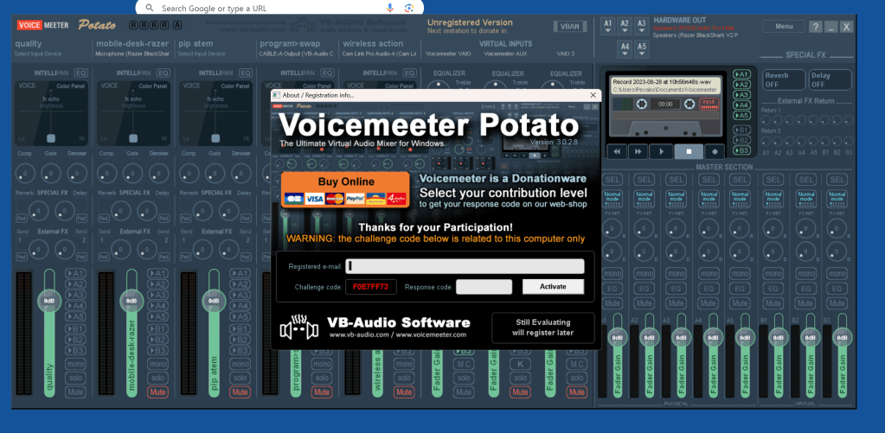Toggle B1 arming on the cassette recorder
The image size is (885, 433).
pyautogui.click(x=741, y=130)
